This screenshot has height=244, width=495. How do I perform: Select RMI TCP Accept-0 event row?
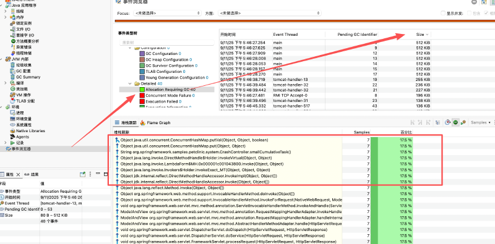[325, 95]
